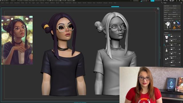This screenshot has width=183, height=103.
Task: Toggle the Menus button in top bar
Action: point(152,1)
